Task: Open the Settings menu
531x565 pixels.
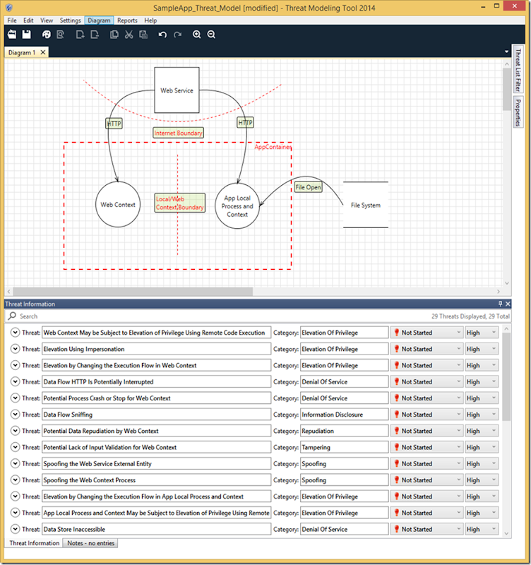Action: (x=70, y=20)
